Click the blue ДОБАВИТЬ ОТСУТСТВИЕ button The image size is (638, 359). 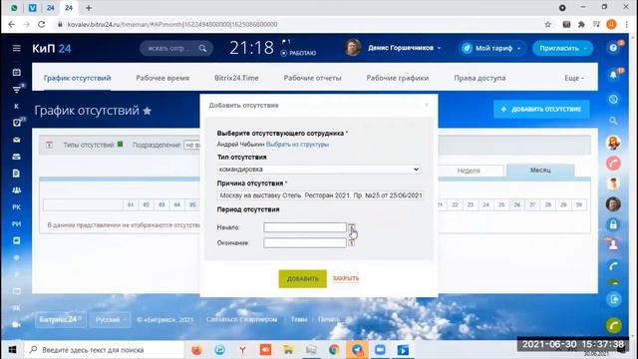click(x=541, y=109)
